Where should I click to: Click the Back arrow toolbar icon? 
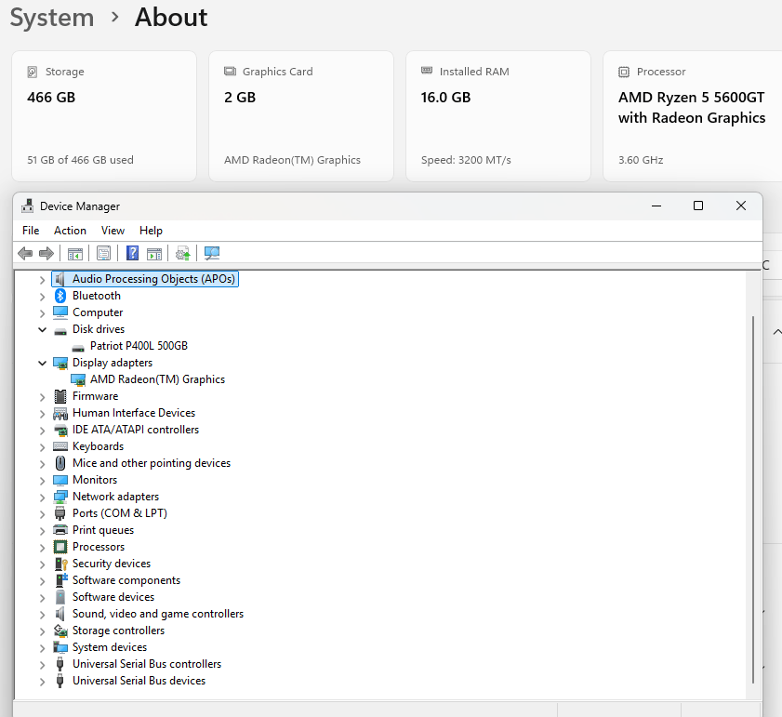pyautogui.click(x=25, y=254)
